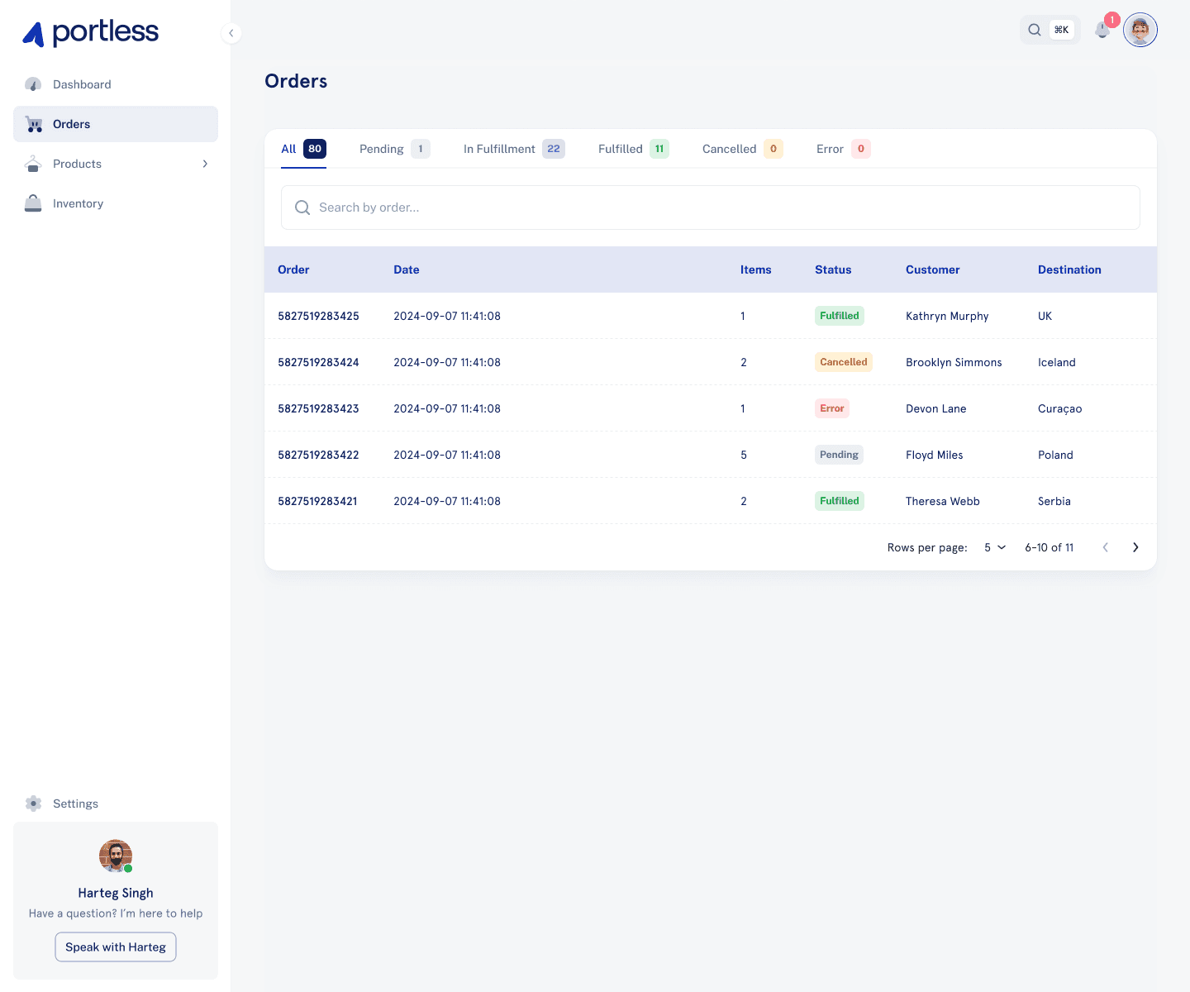
Task: Click customer name Floyd Miles
Action: [935, 455]
